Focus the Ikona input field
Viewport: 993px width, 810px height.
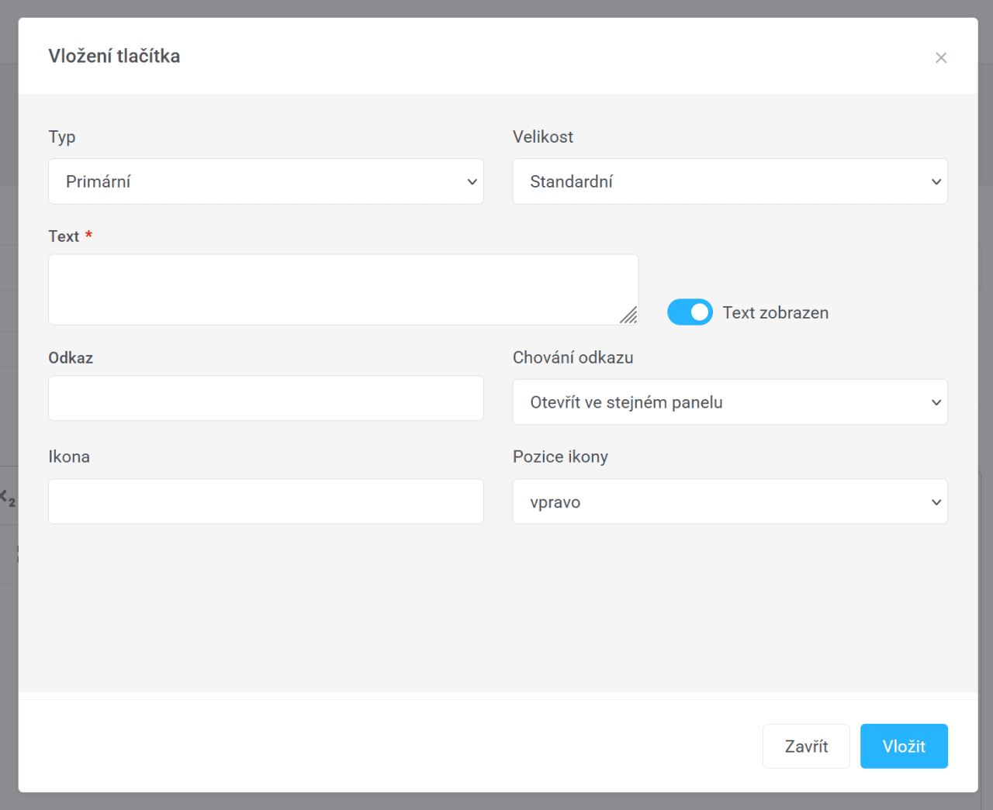pos(265,502)
